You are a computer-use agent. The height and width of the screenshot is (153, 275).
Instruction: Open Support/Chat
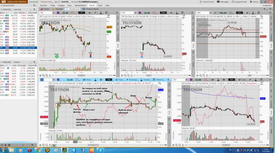[239, 2]
